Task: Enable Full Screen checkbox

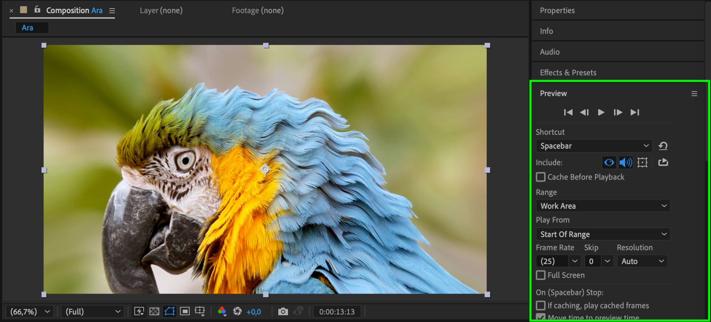Action: [x=541, y=275]
